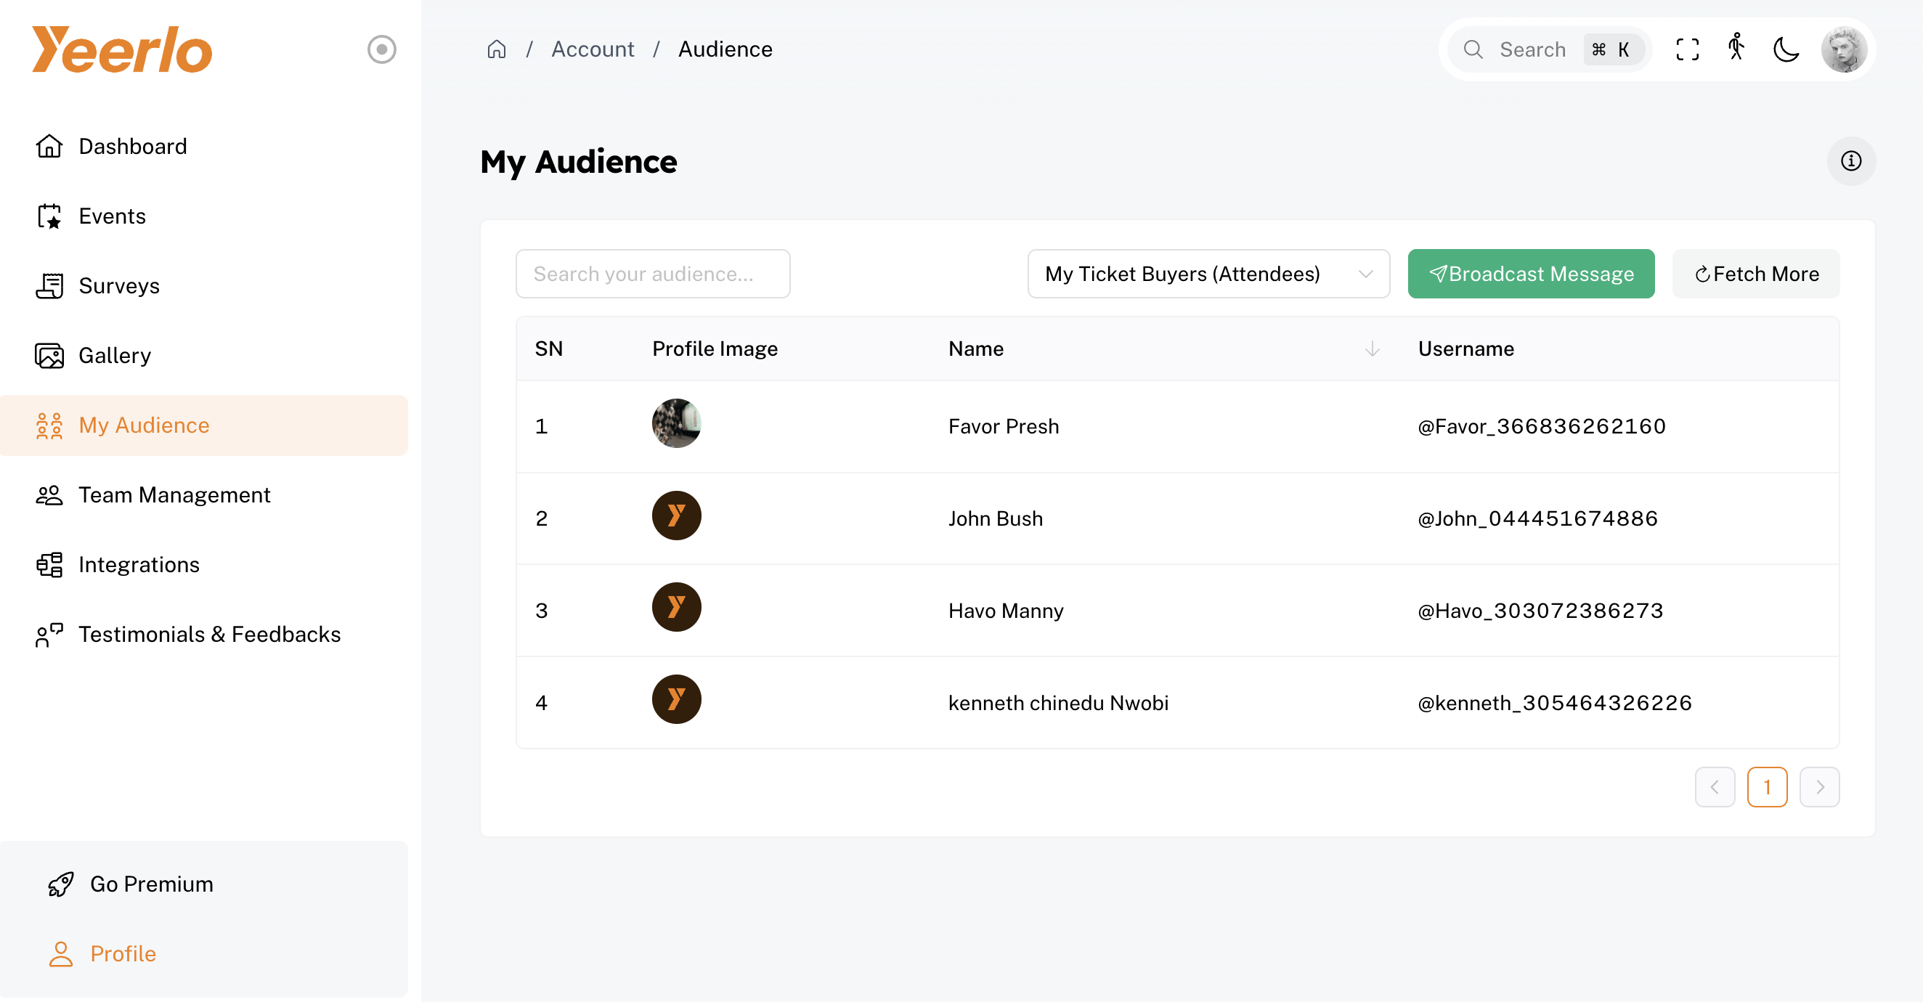Screen dimensions: 1923x1002
Task: Click the home breadcrumb icon
Action: (x=497, y=49)
